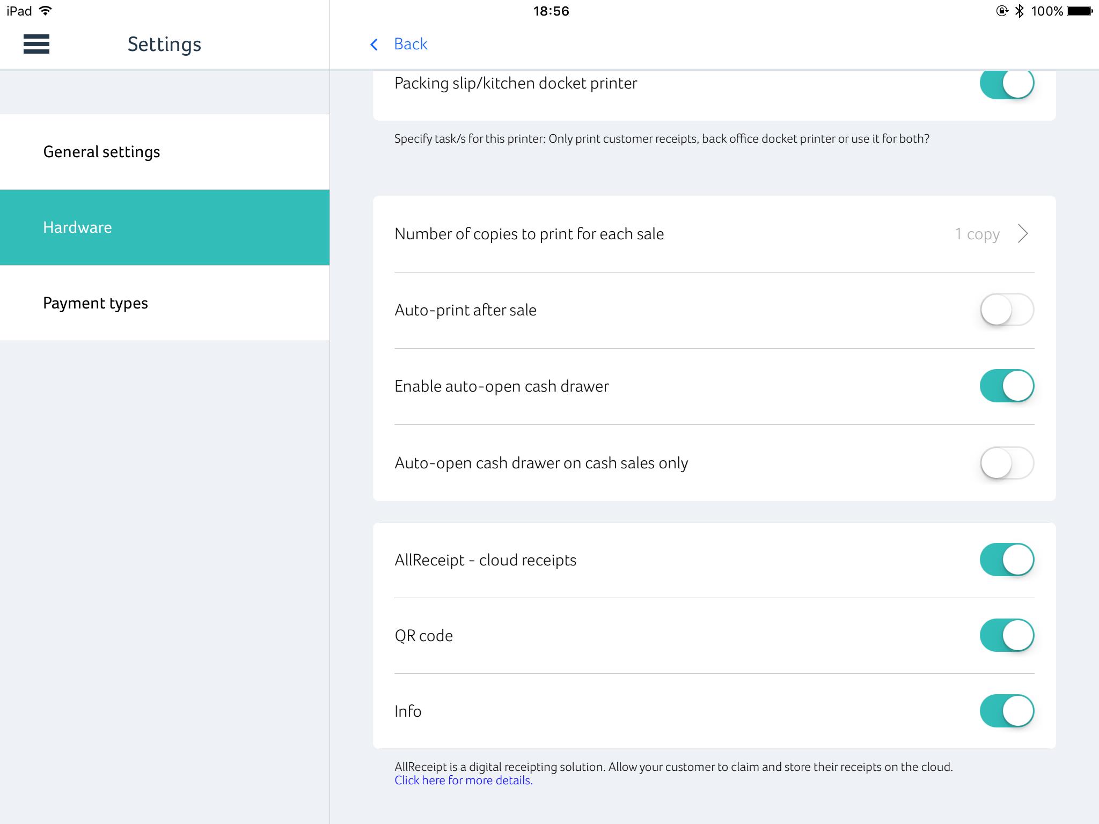Screen dimensions: 1099x824
Task: Tap the Back text button
Action: [411, 44]
